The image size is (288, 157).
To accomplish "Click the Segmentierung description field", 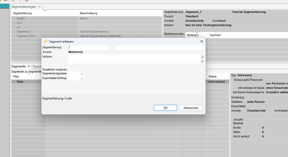I will pos(159,48).
